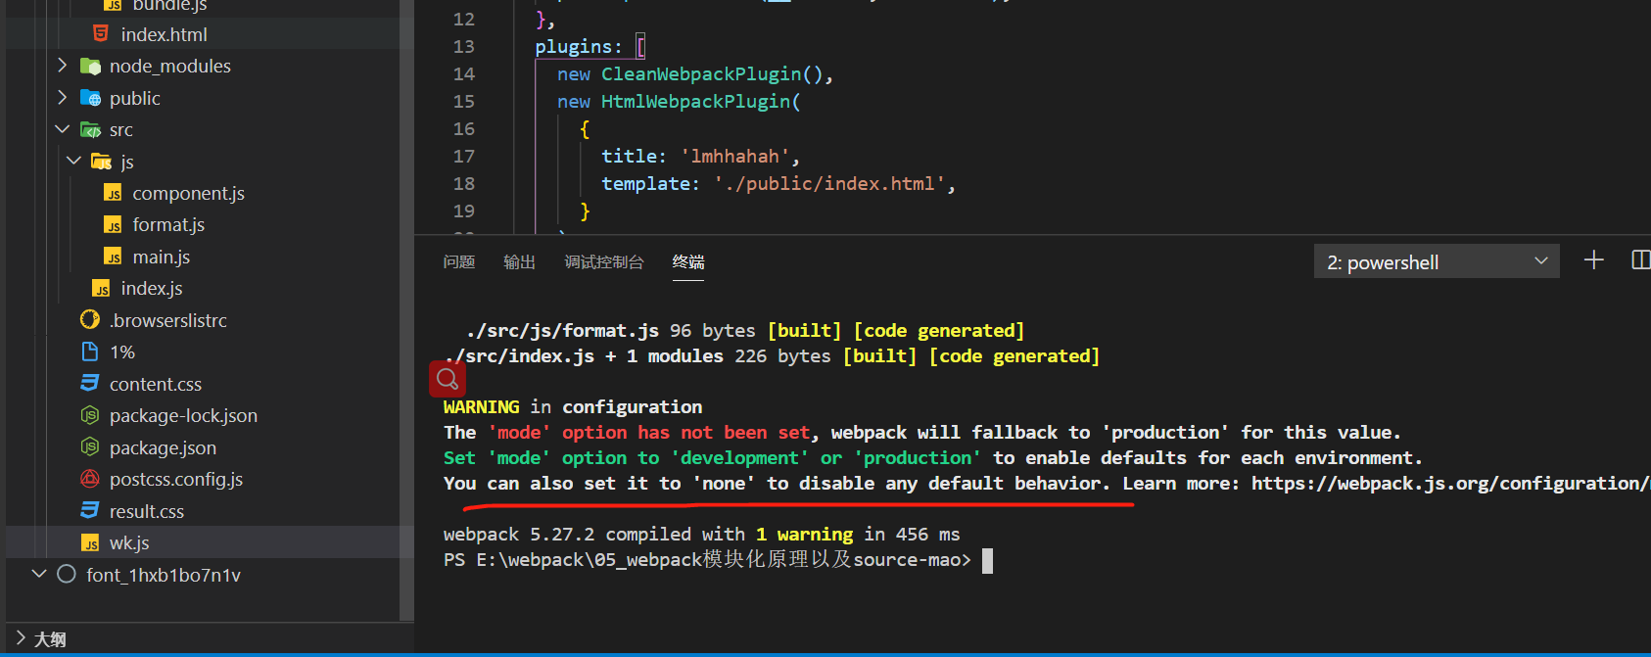The width and height of the screenshot is (1651, 657).
Task: Open main.js from the js folder
Action: [x=161, y=257]
